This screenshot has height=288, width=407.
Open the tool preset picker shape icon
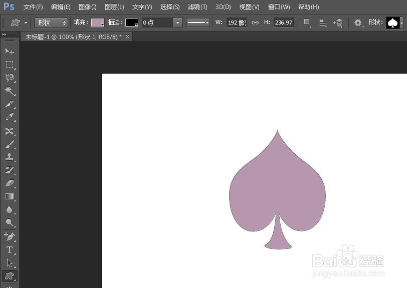click(x=16, y=23)
